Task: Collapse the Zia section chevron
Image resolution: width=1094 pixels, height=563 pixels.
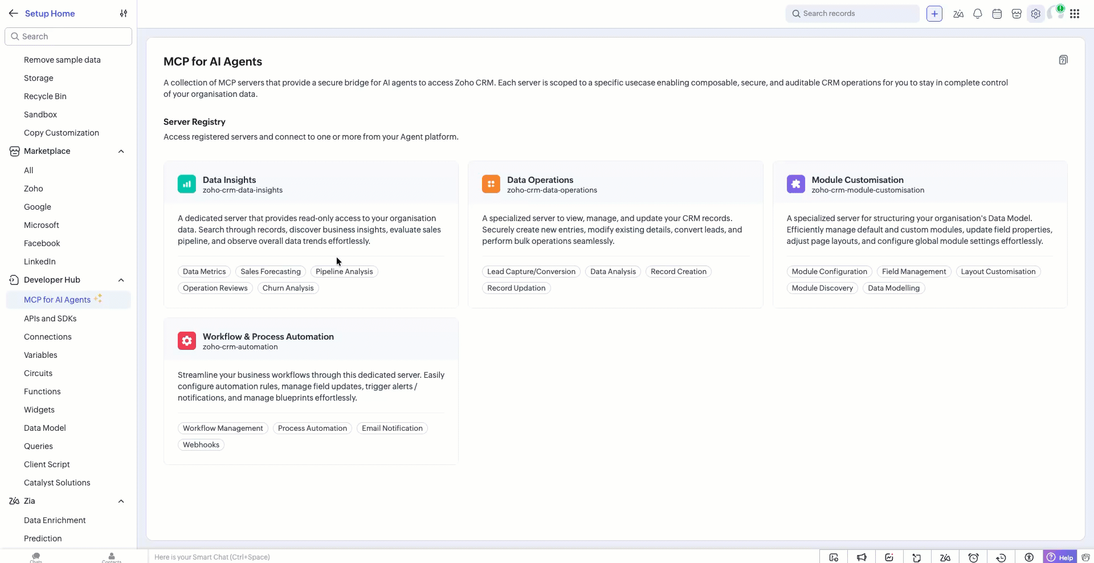Action: [121, 501]
